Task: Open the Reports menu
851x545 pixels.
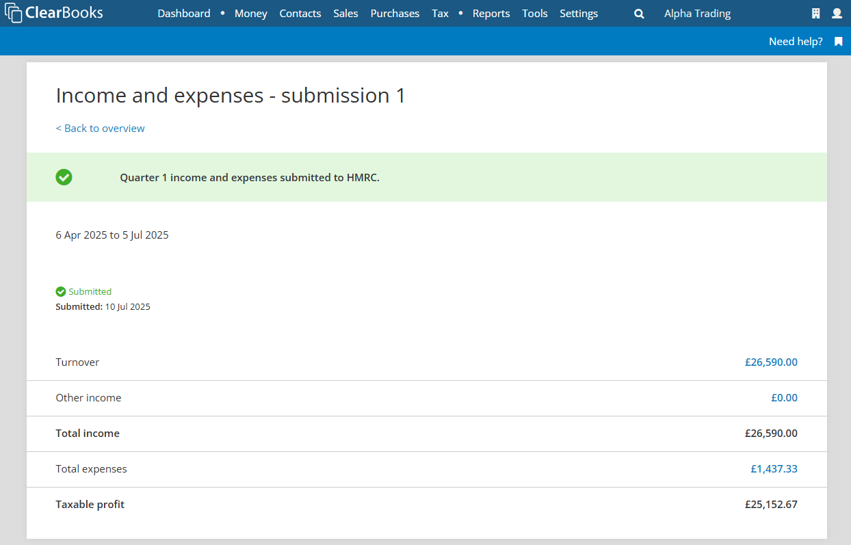Action: pos(491,14)
